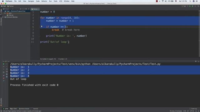This screenshot has height=112, width=200.
Task: Open the VCS menu
Action: 61,1
